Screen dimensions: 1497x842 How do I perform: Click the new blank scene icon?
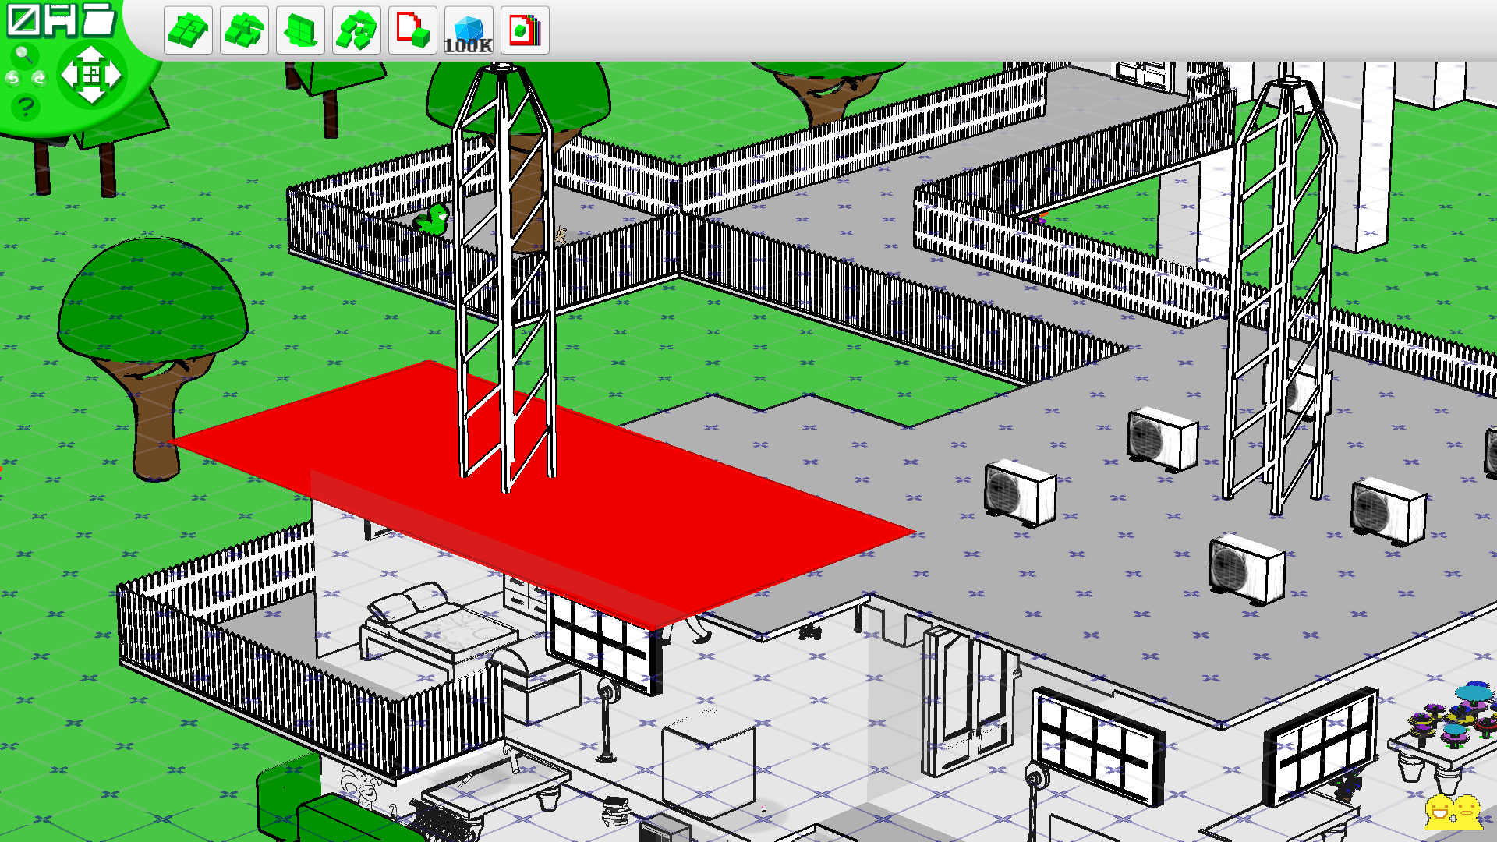point(23,20)
